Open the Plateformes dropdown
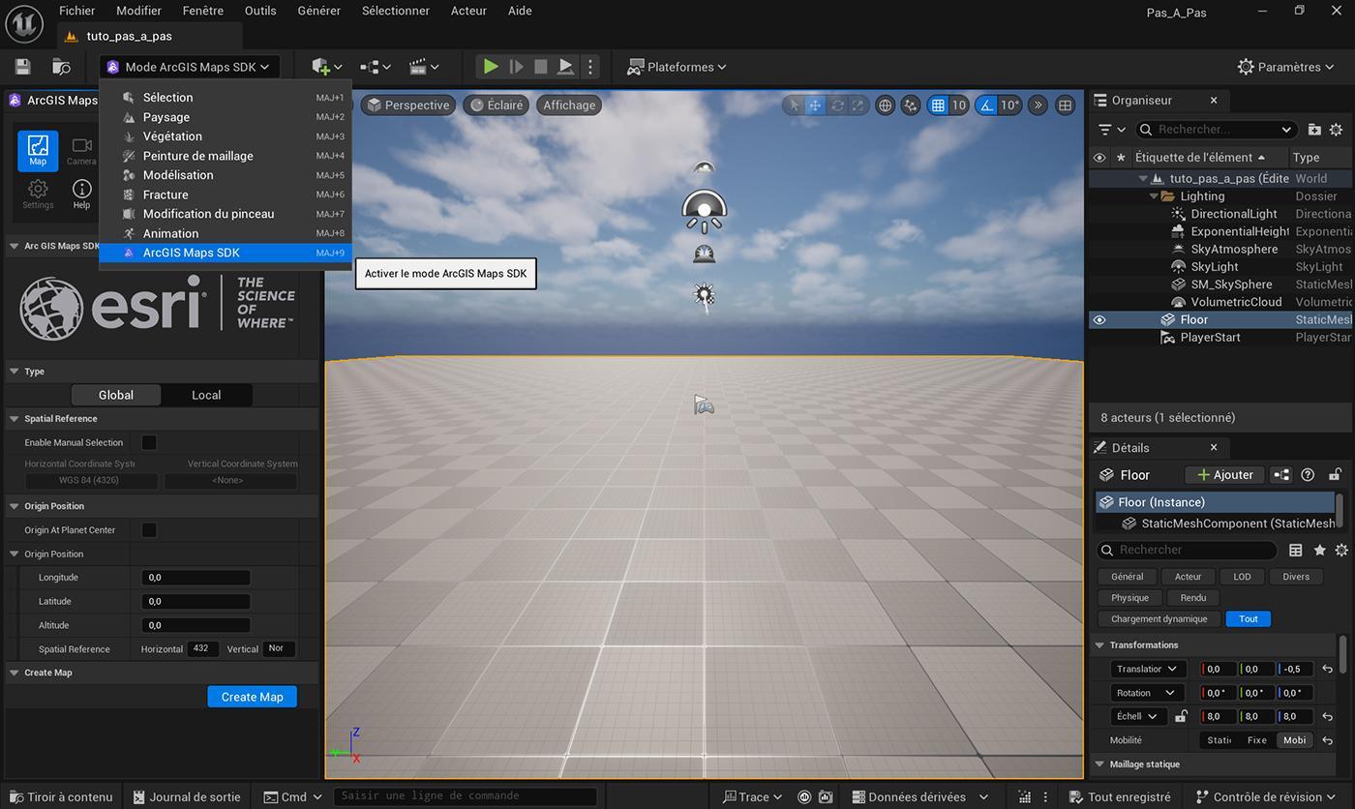This screenshot has width=1355, height=809. point(677,67)
